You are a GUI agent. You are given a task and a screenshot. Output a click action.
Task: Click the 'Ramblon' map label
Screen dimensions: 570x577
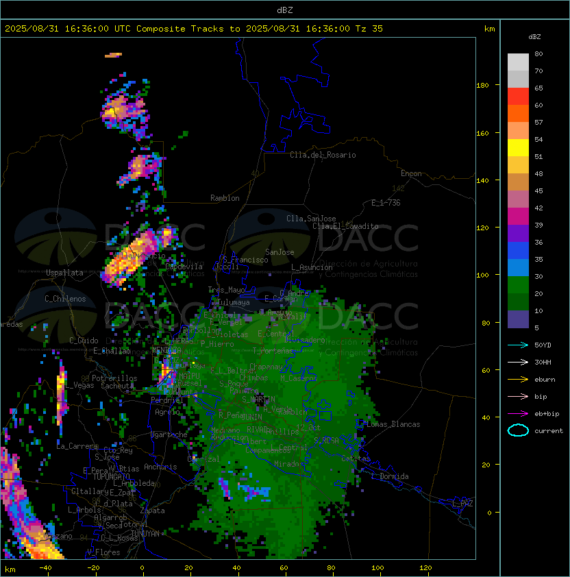225,198
